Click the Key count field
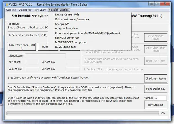Viewport: 174px width, 124px height. click(x=32, y=62)
